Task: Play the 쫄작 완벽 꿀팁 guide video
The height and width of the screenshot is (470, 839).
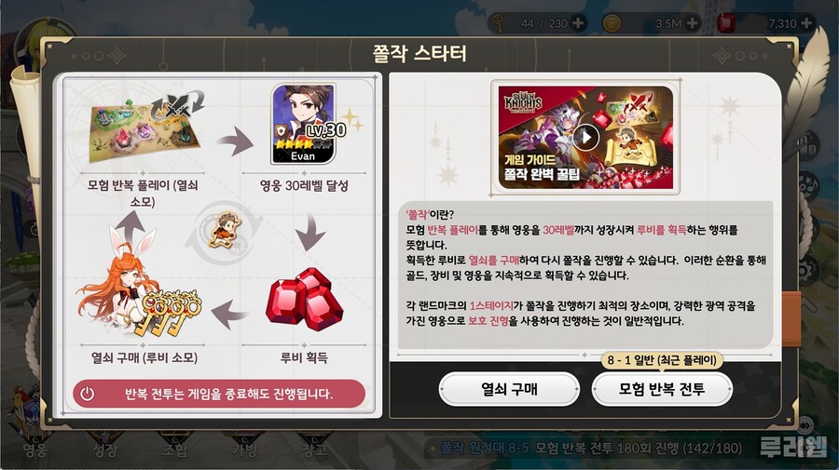Action: tap(586, 137)
